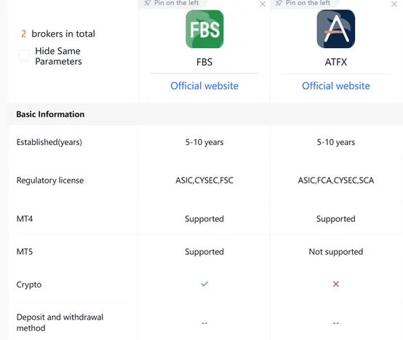Remove ATFX from the comparison
403x340 pixels.
394,4
